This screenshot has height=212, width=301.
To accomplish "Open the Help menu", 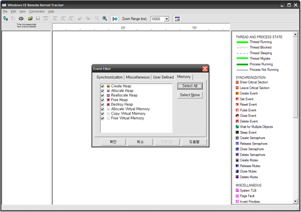I will 51,12.
